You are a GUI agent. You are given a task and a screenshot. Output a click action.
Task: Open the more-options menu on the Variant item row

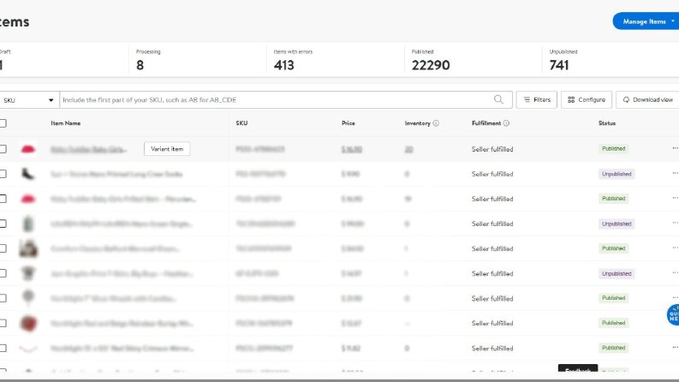(675, 148)
